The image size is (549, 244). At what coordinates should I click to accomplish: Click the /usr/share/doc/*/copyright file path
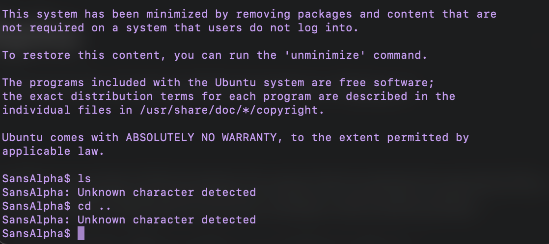pos(232,110)
